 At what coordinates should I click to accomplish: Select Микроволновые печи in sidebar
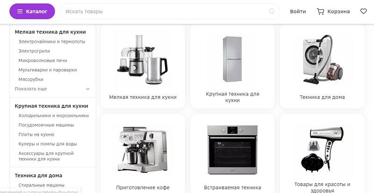coord(43,61)
